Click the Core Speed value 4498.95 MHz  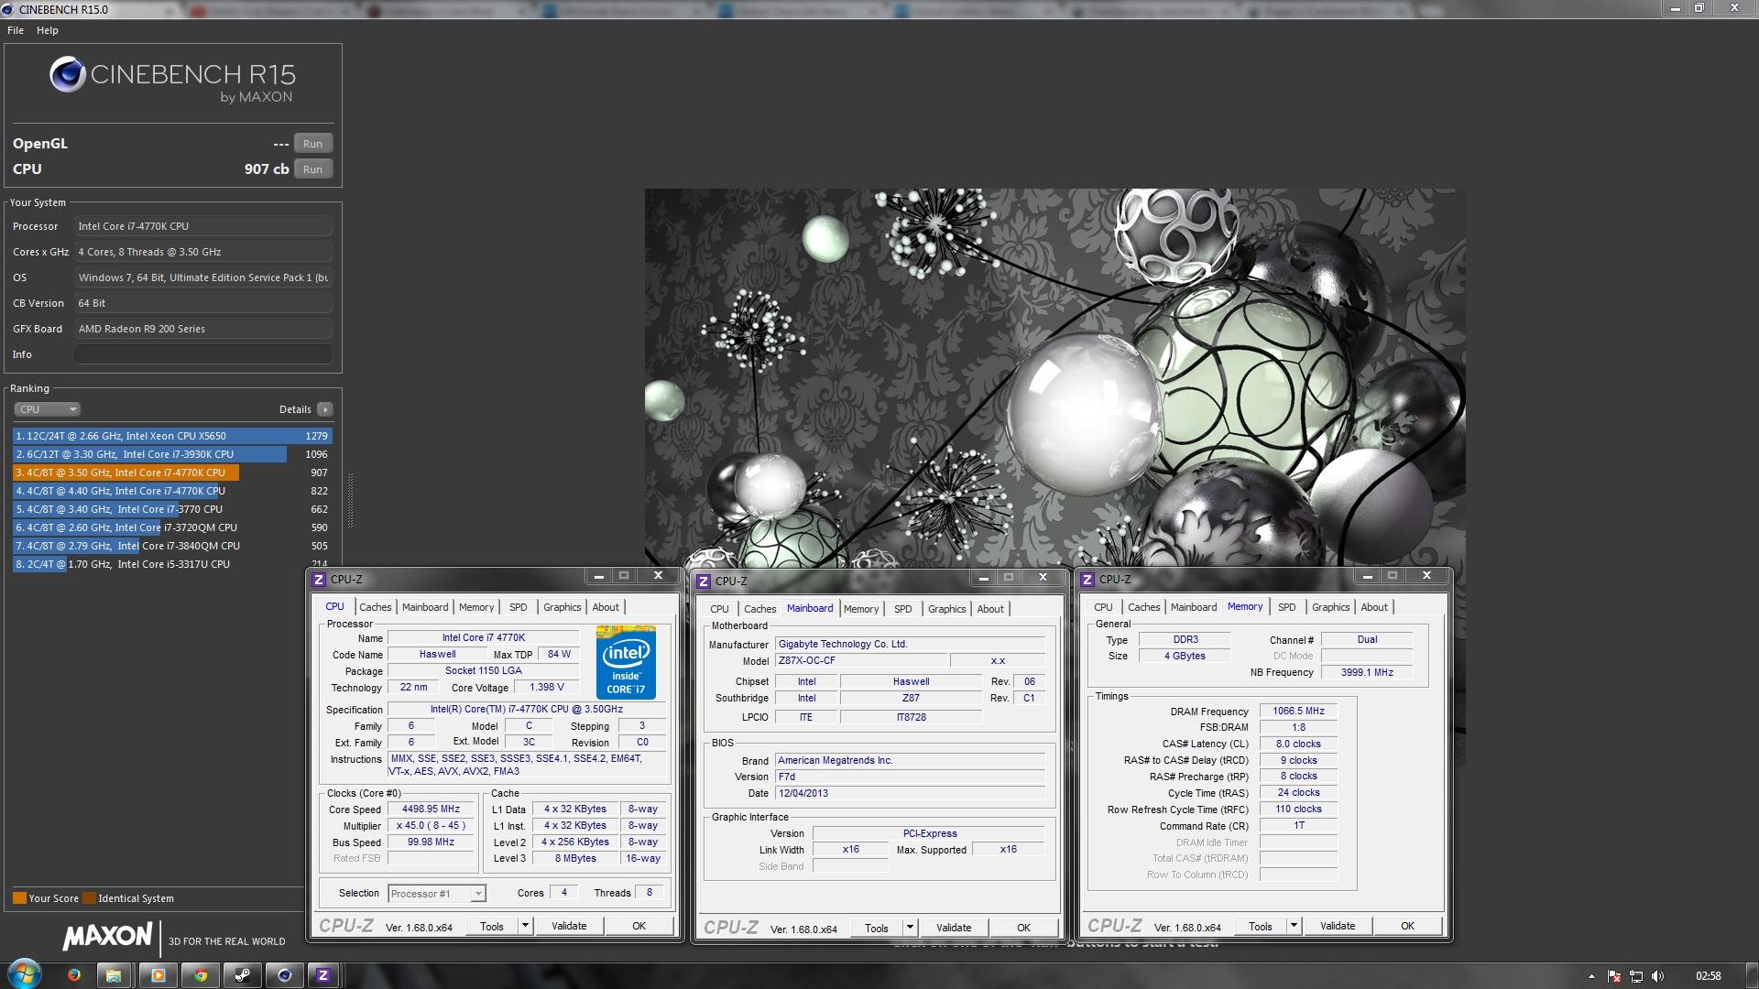(431, 810)
